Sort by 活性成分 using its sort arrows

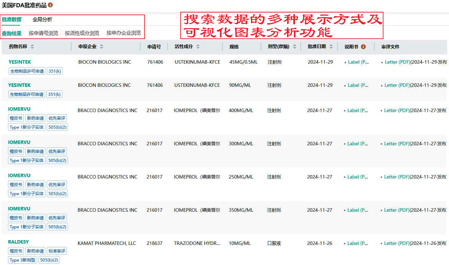click(198, 47)
